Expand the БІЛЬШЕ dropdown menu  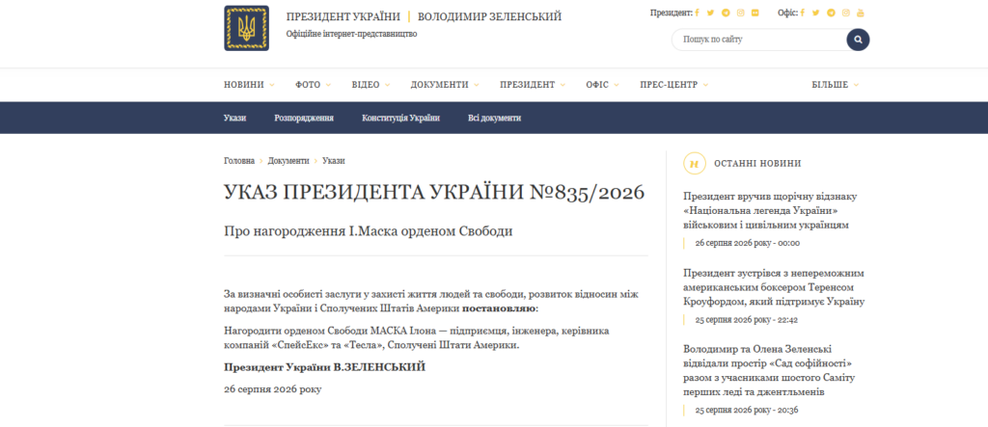[835, 85]
